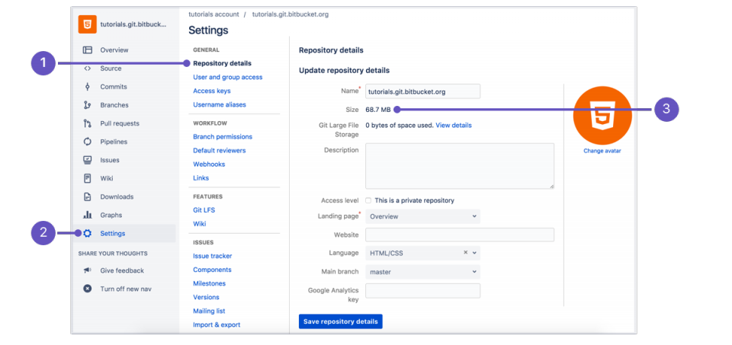Click Save repository details button
The image size is (732, 345).
tap(340, 321)
